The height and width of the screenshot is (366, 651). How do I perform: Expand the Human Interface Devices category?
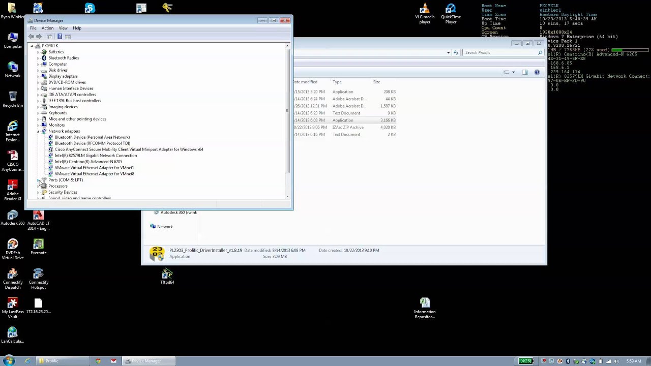38,88
